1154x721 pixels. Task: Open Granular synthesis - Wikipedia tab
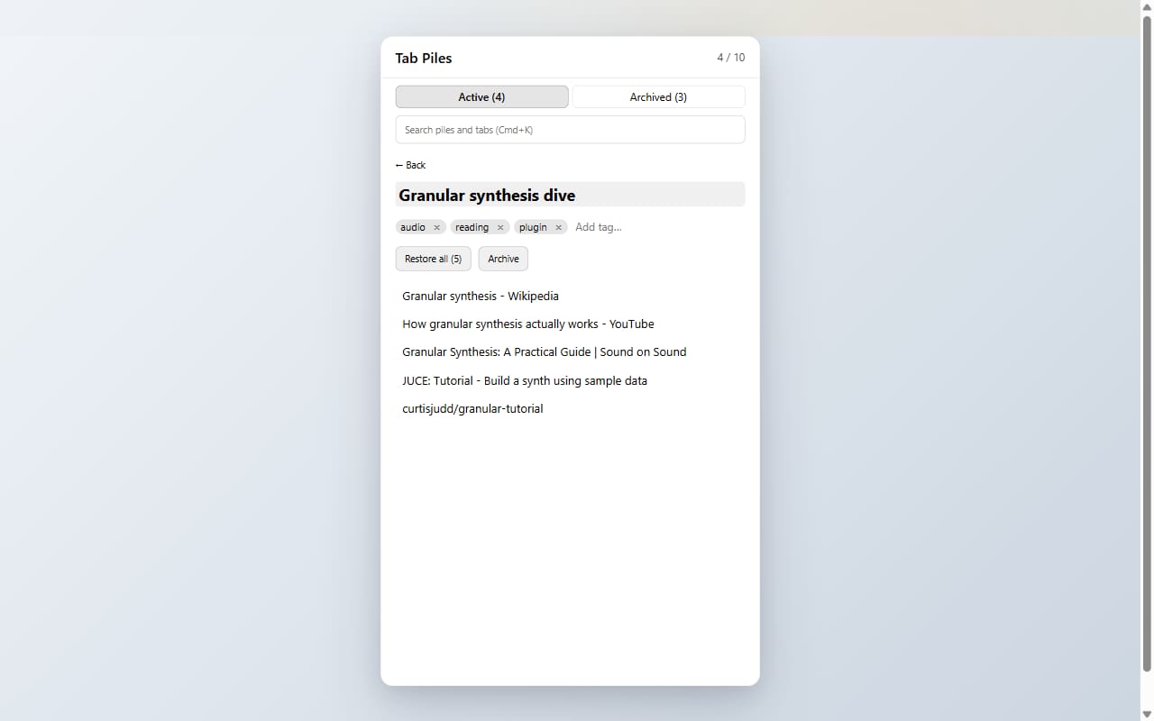coord(570,296)
